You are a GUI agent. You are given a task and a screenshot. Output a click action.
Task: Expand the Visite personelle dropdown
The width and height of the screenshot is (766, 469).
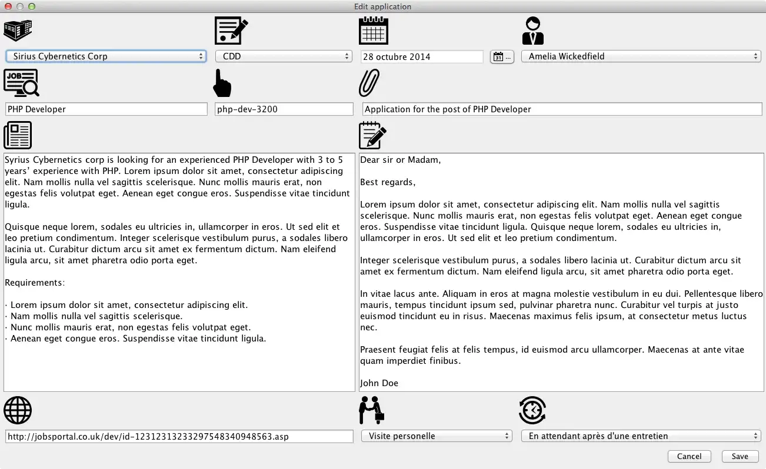437,436
